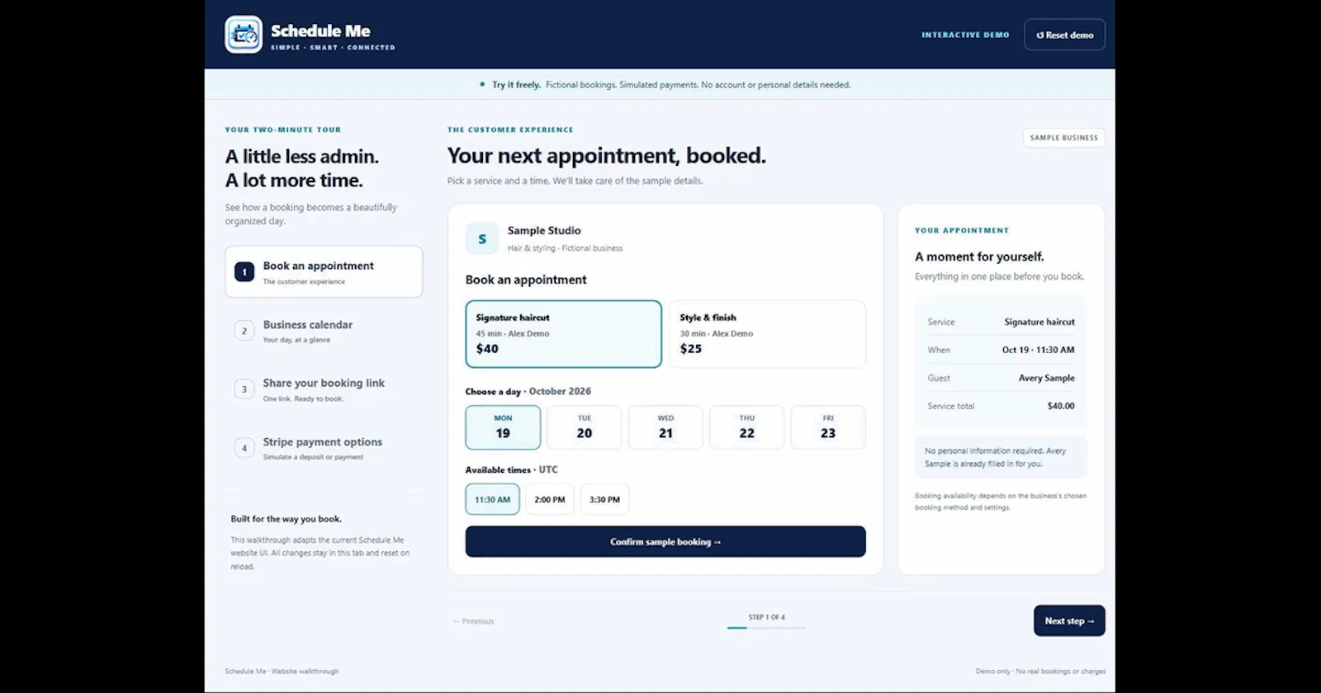Click the 'Oct 19 · 11:30 AM' summary value

[1038, 350]
